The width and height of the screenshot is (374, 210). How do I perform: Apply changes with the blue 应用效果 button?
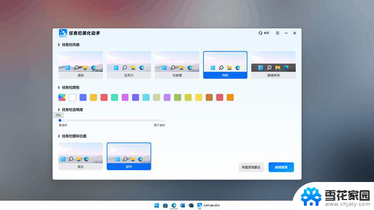pyautogui.click(x=281, y=167)
